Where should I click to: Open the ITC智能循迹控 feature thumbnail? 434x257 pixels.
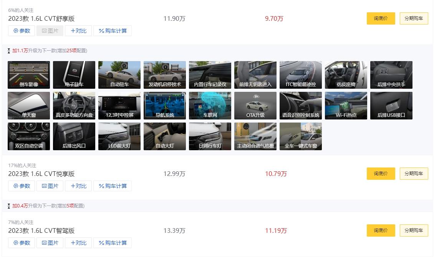coord(301,75)
